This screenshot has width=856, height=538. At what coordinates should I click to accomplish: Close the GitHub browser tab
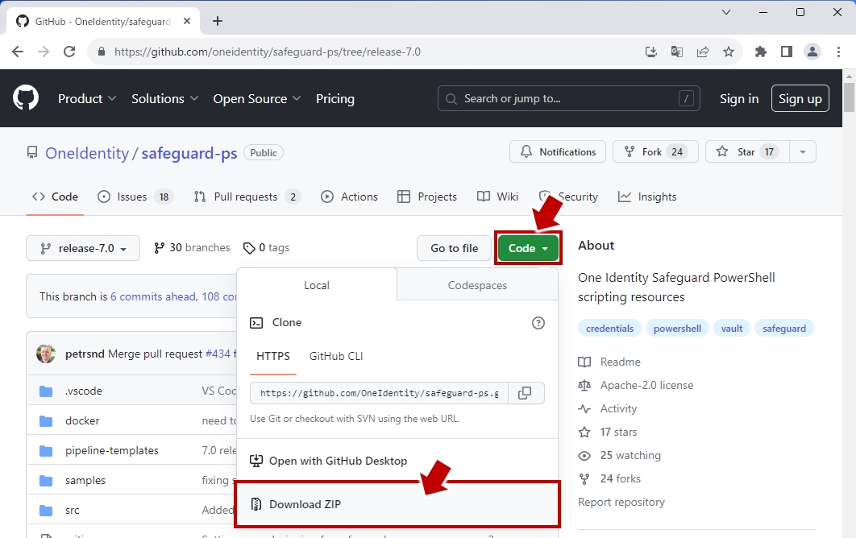point(187,21)
